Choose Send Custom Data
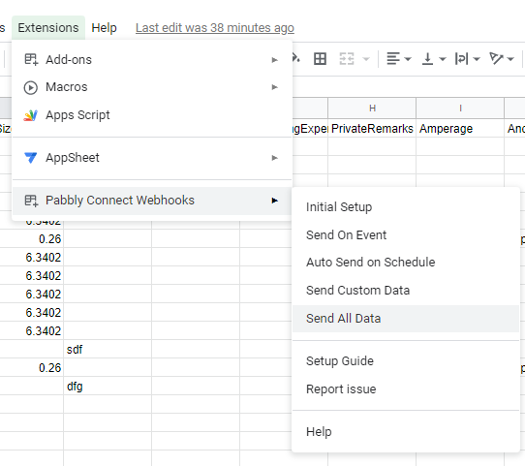The image size is (525, 466). pyautogui.click(x=406, y=291)
